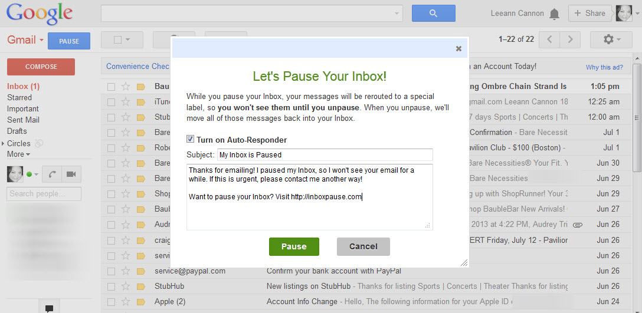
Task: Click the green Pause button in dialog
Action: pos(294,246)
